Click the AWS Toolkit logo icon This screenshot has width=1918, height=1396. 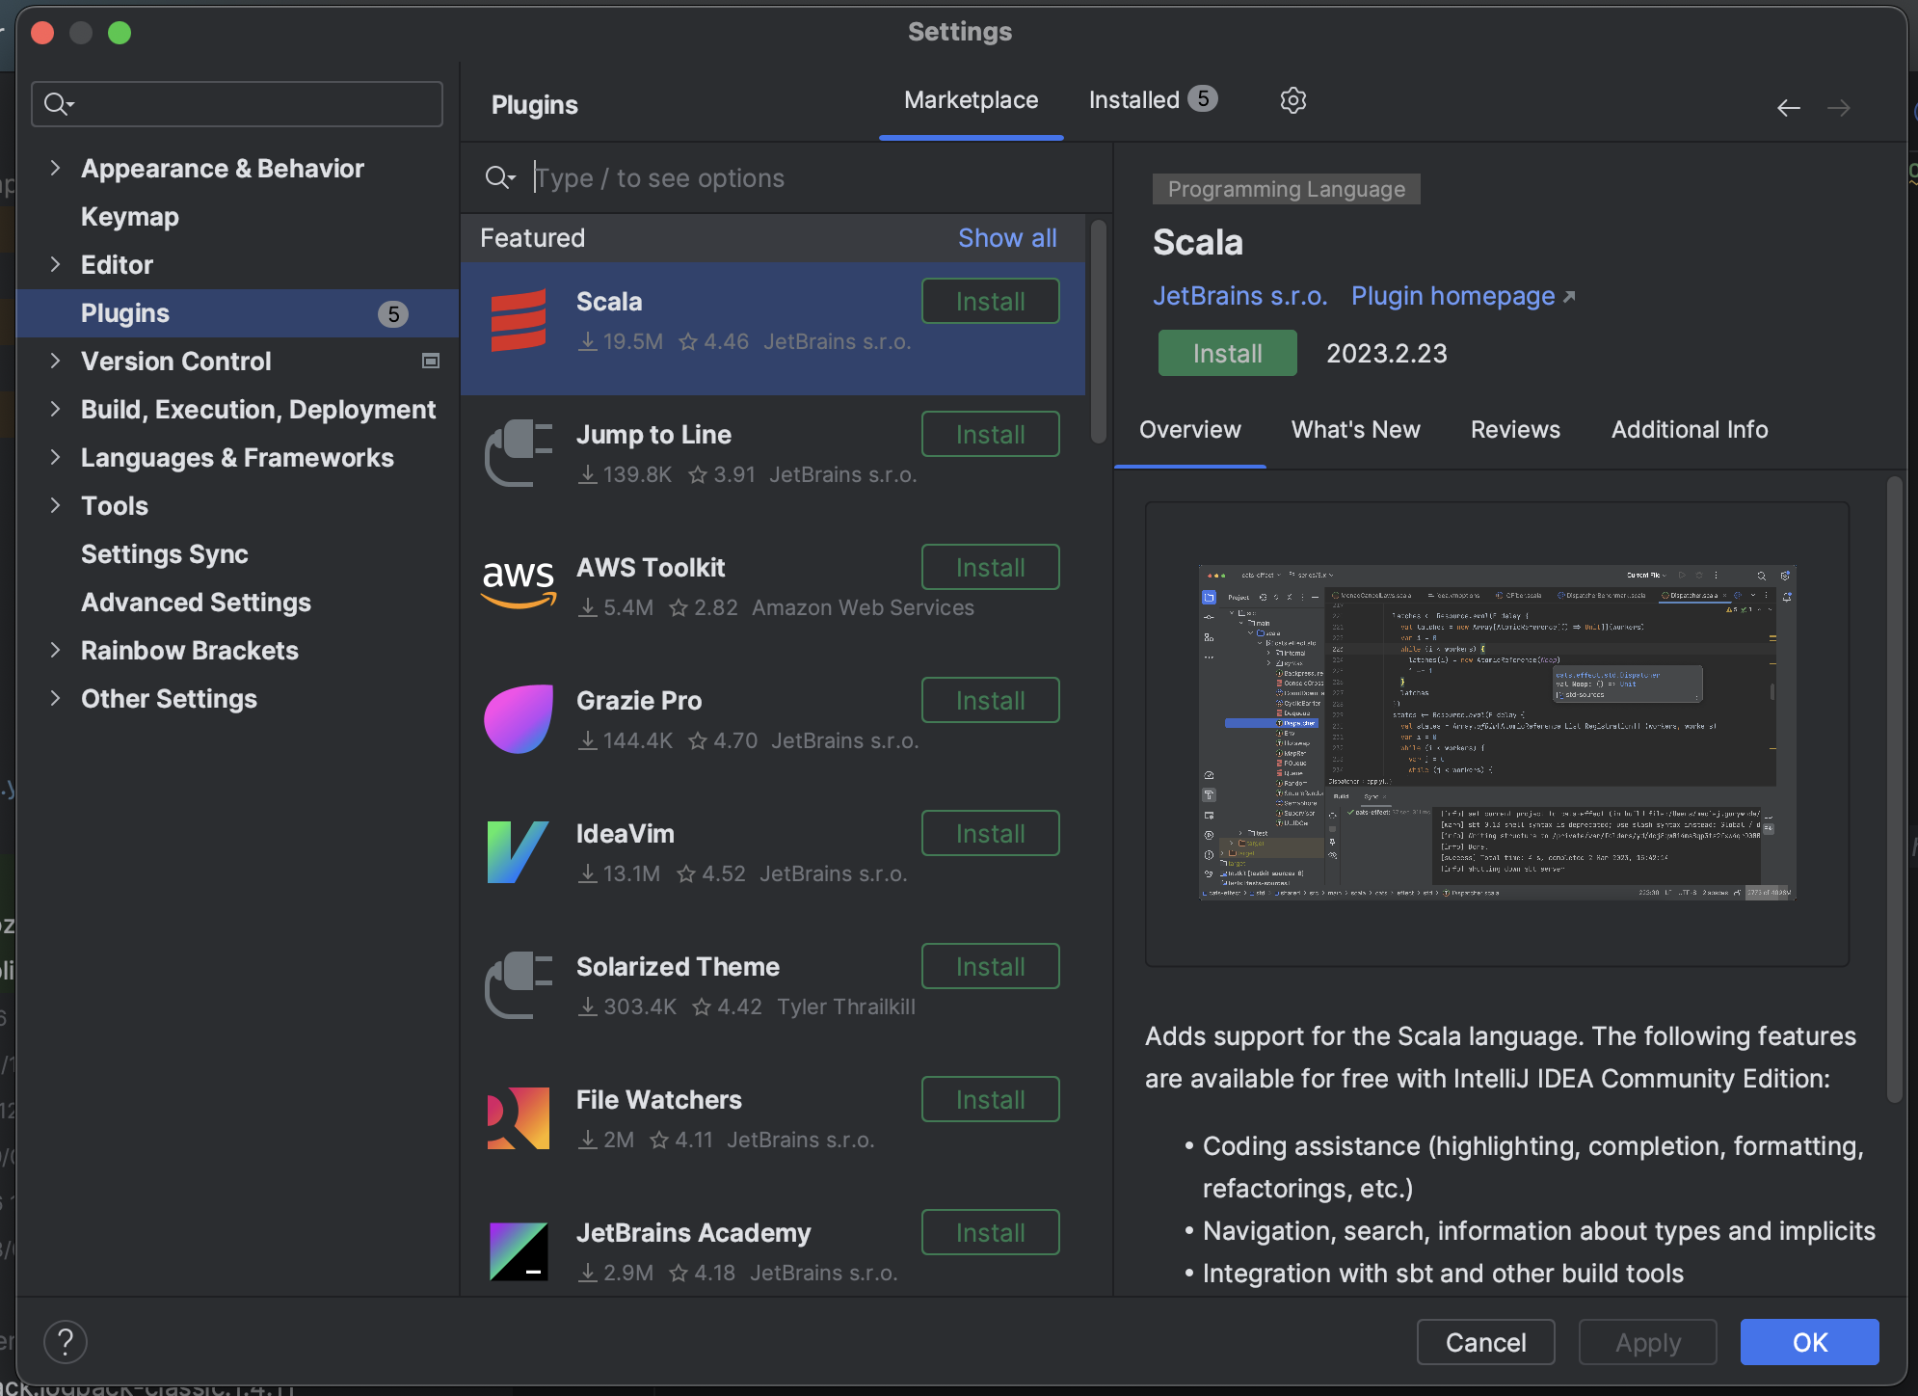click(519, 584)
